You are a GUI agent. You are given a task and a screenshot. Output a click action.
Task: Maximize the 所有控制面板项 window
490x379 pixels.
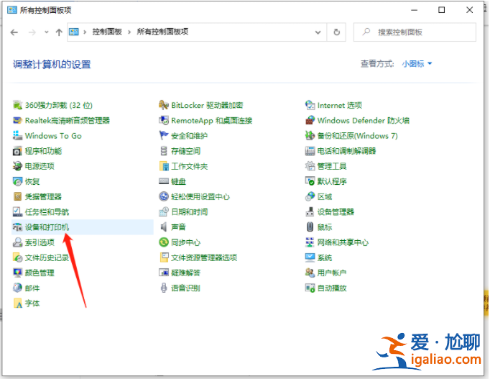(x=442, y=10)
